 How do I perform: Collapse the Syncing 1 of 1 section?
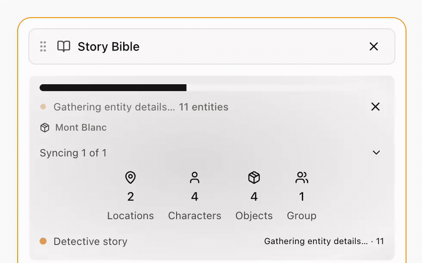point(376,153)
